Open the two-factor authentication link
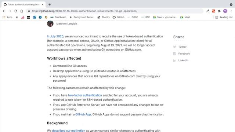Screen dimensions: 235x132 point(85,95)
